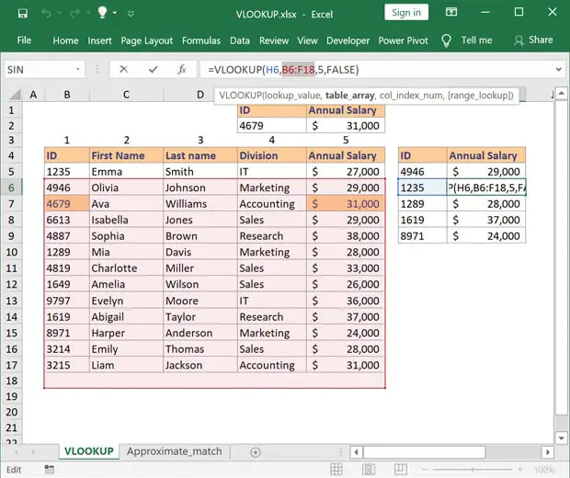
Task: Open the Data ribbon tab
Action: coord(240,40)
